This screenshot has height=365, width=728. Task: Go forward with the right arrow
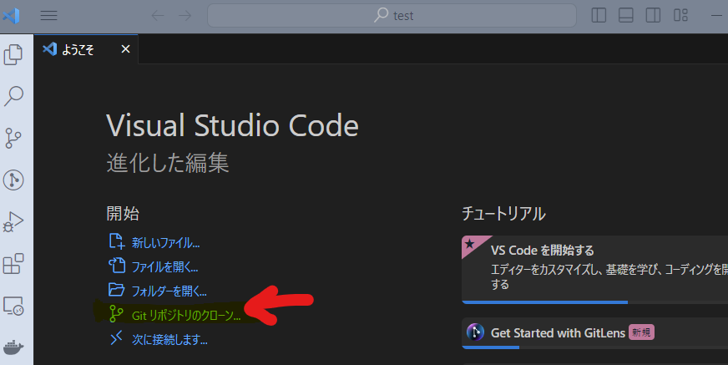click(x=185, y=15)
